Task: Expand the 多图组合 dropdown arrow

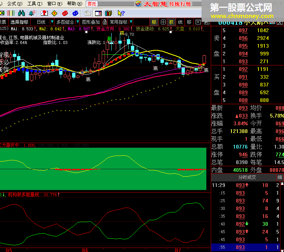Action: coord(78,22)
